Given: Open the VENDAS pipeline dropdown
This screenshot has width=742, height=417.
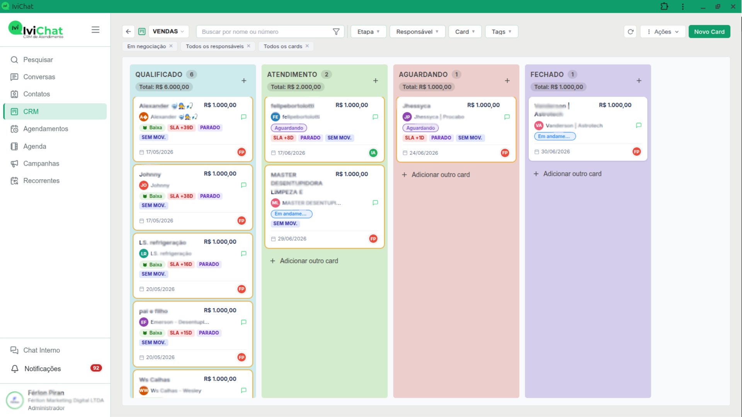Looking at the screenshot, I should coord(168,32).
